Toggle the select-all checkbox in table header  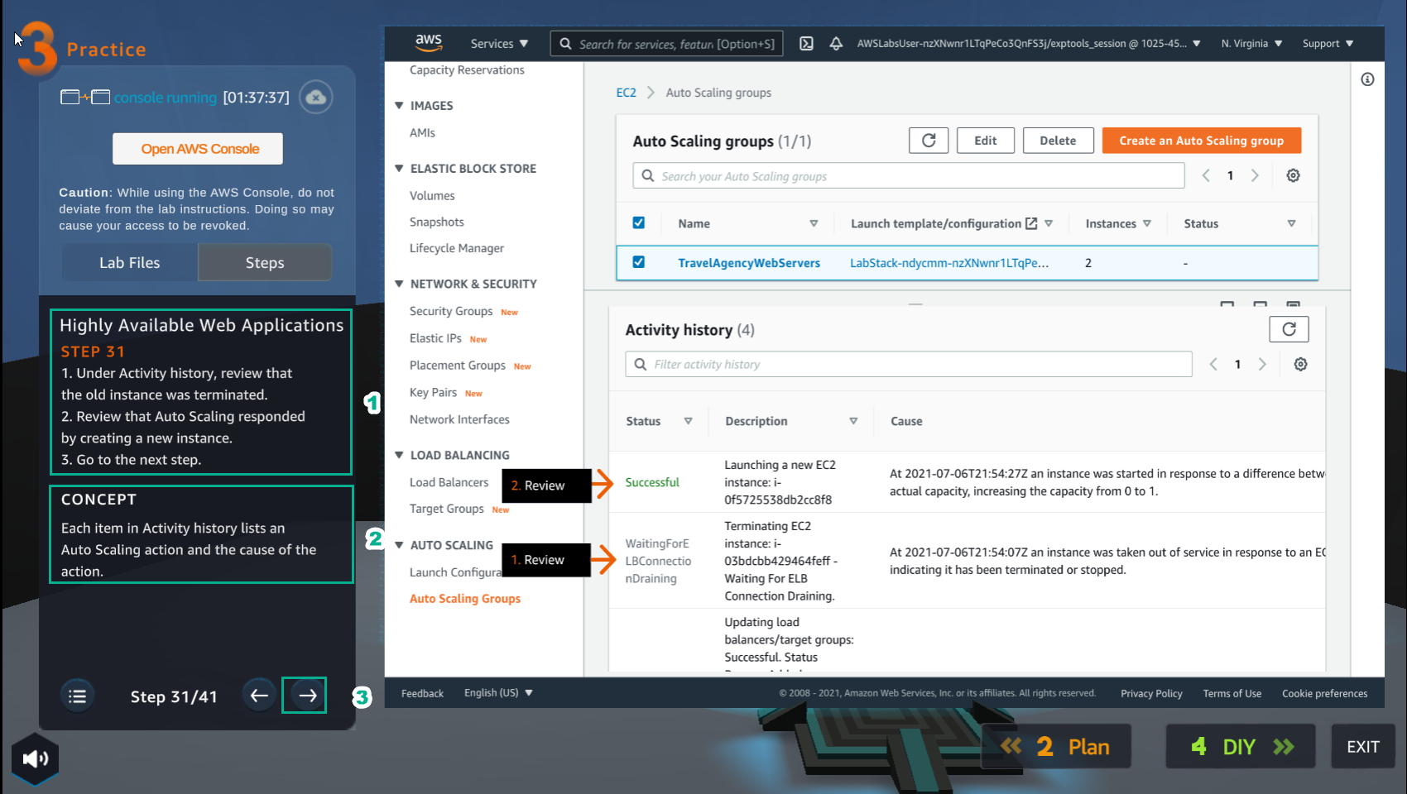(x=638, y=222)
